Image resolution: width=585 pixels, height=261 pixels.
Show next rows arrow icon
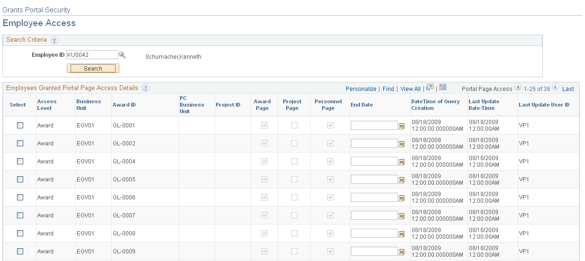pyautogui.click(x=555, y=88)
